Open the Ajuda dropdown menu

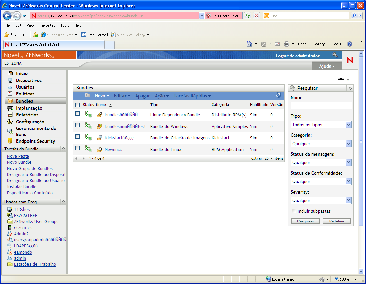pyautogui.click(x=327, y=66)
